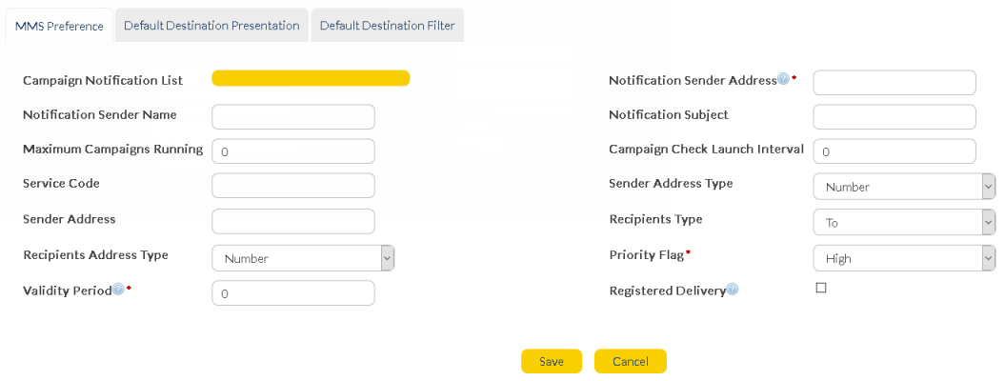
Task: Switch to Default Destination Presentation tab
Action: (211, 26)
